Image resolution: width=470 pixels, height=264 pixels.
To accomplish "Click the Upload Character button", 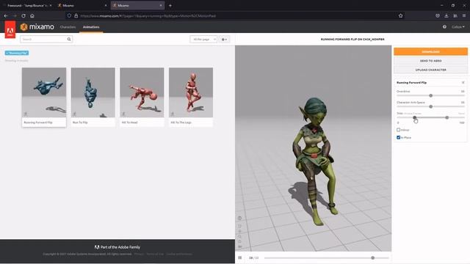I will pos(430,70).
